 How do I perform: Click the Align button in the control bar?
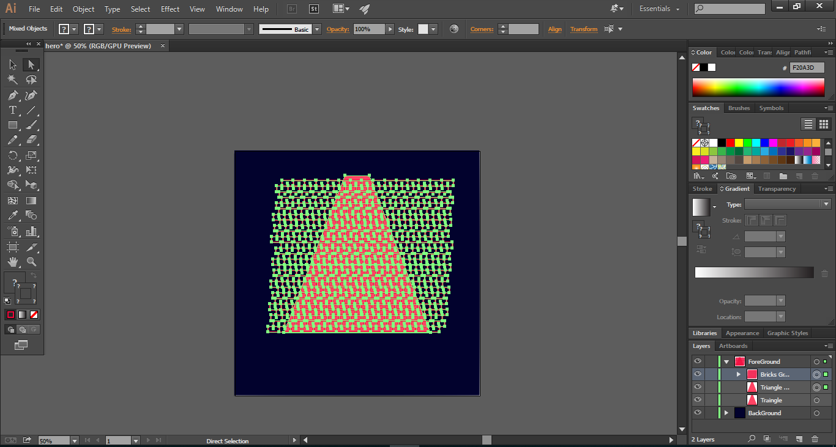point(554,29)
